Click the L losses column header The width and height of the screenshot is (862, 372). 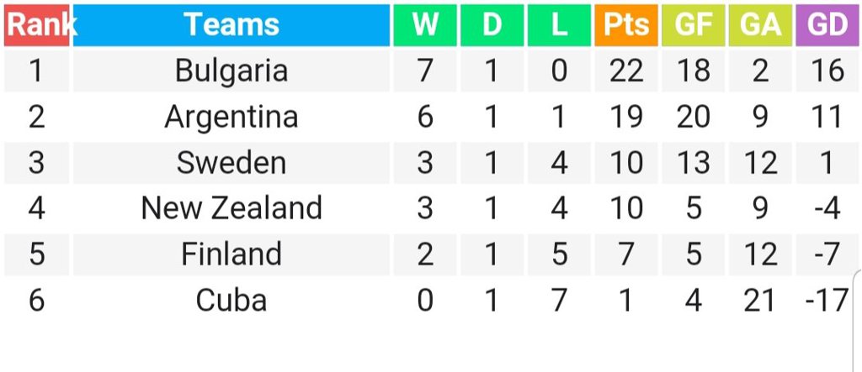coord(559,25)
